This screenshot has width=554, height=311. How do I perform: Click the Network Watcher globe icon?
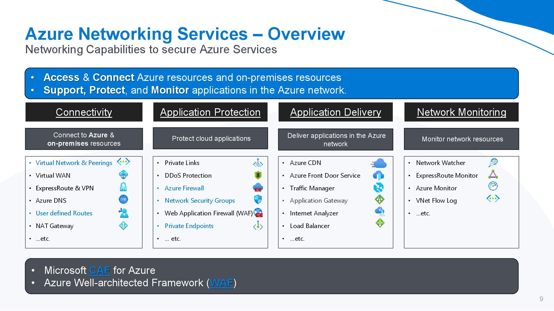493,162
